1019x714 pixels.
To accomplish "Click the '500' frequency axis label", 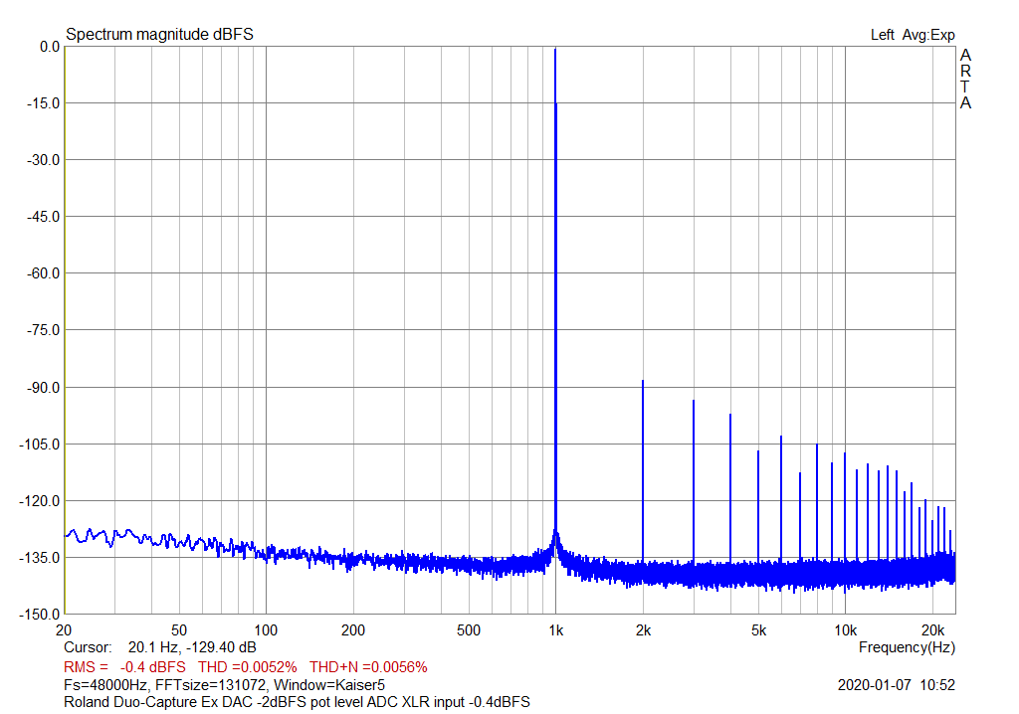I will click(x=469, y=630).
